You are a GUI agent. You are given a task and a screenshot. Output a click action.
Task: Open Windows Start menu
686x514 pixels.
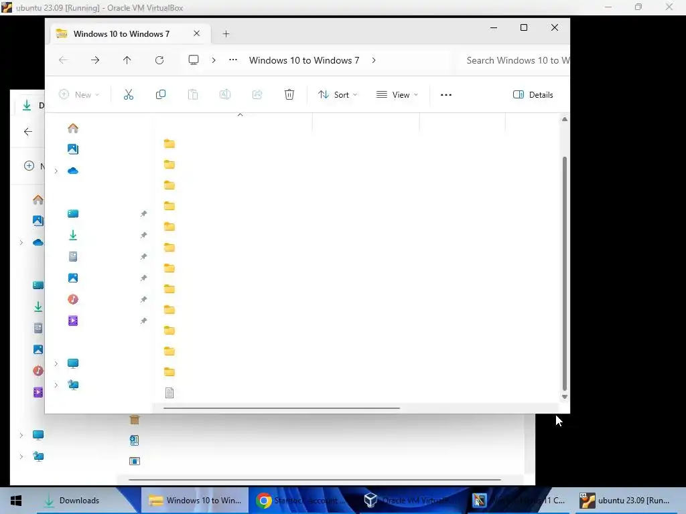(x=16, y=501)
